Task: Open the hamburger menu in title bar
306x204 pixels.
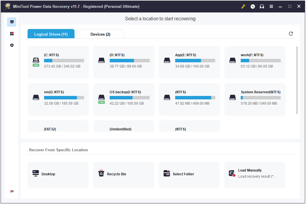Action: 271,6
